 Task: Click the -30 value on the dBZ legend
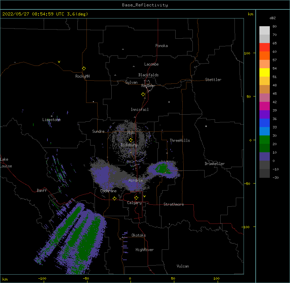point(276,178)
